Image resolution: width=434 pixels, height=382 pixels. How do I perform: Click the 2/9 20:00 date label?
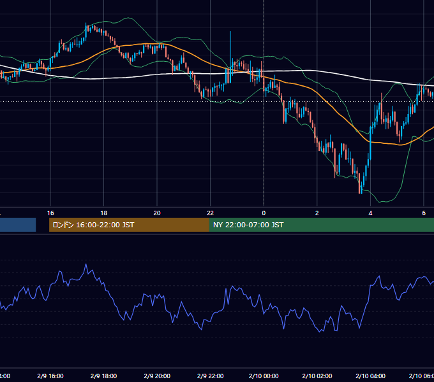point(157,376)
